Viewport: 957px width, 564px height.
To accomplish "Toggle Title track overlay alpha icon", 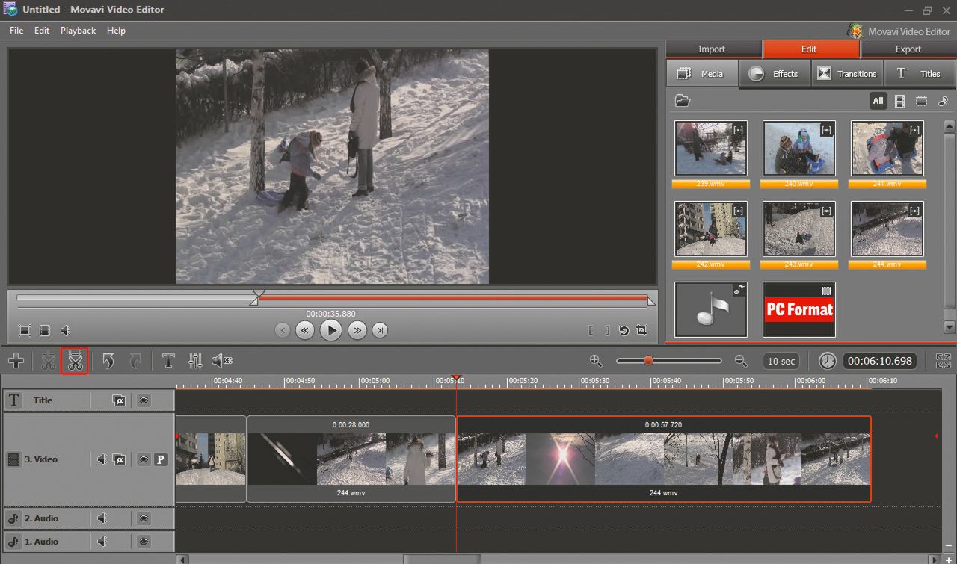I will click(119, 400).
